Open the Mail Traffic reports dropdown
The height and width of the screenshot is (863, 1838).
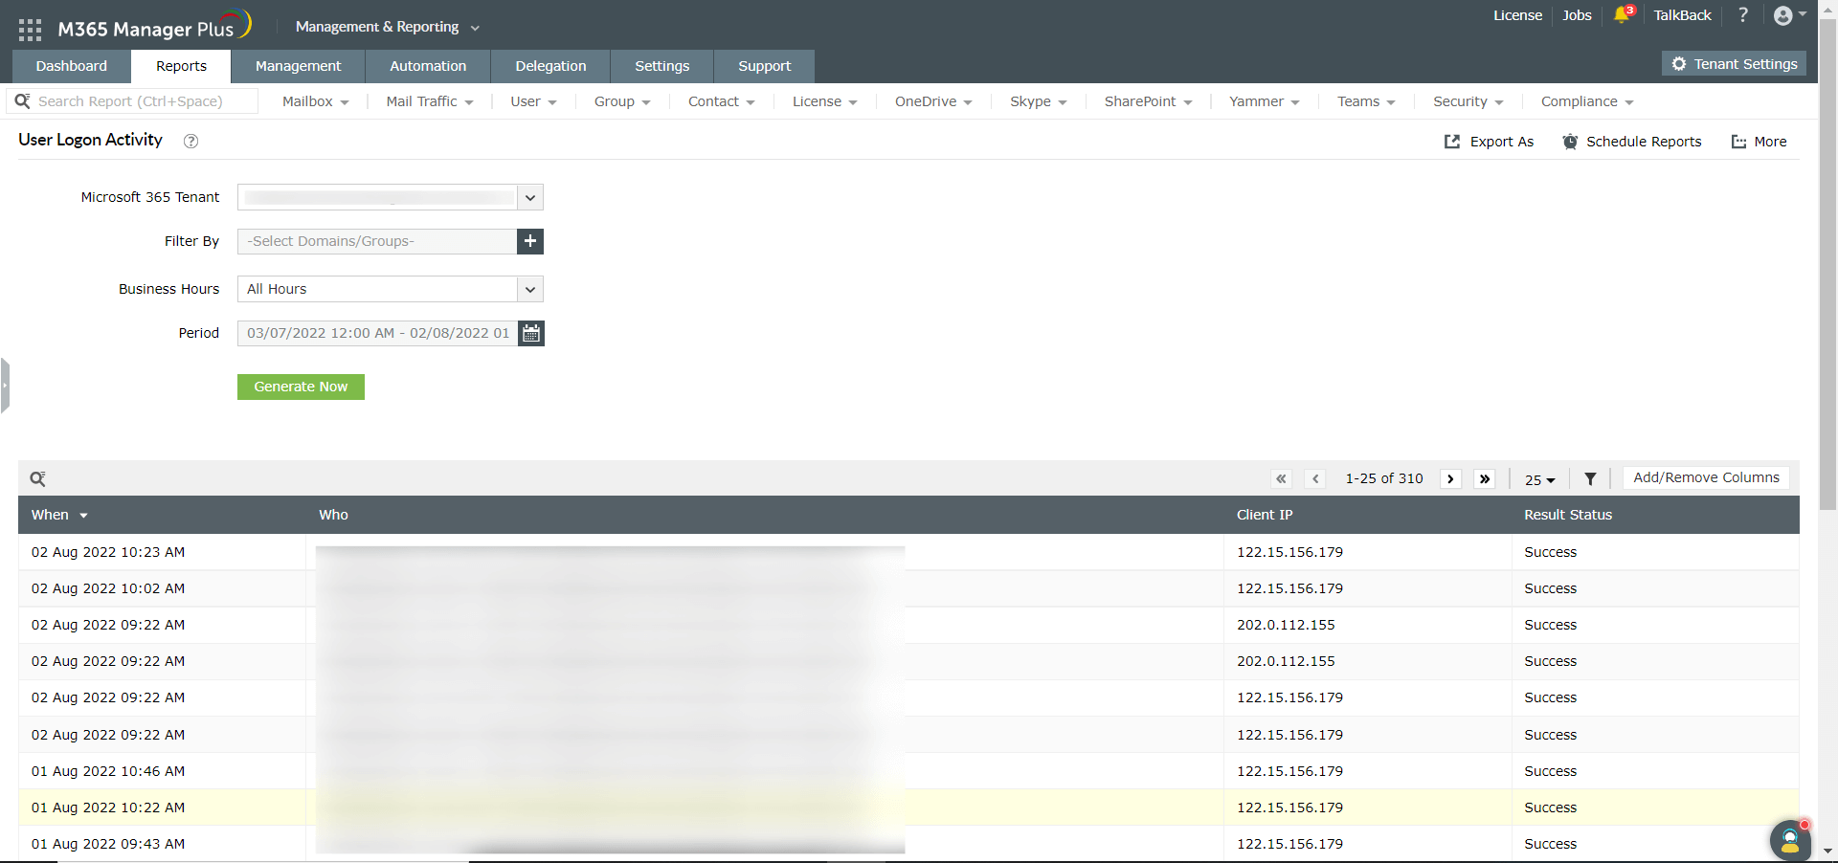pos(430,101)
